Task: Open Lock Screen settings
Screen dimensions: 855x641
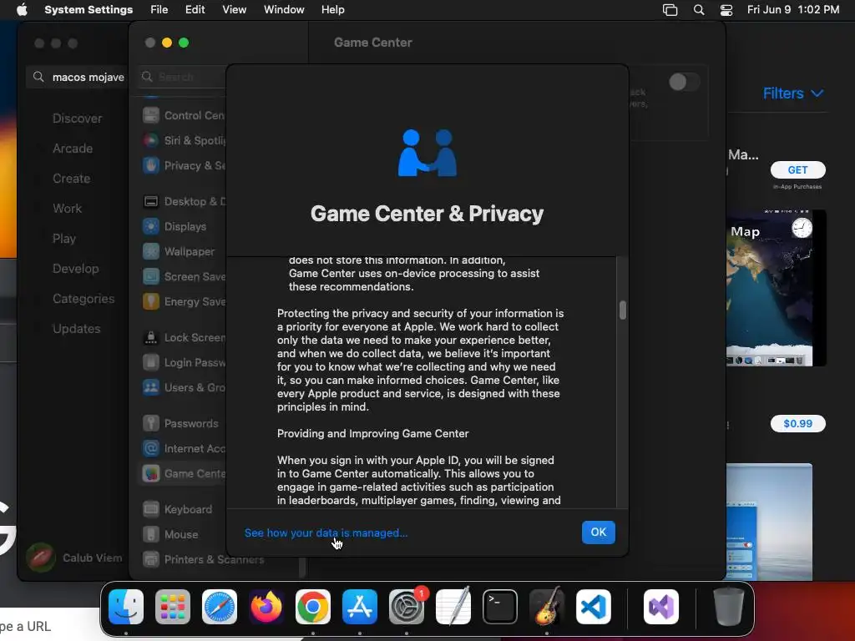Action: 184,338
